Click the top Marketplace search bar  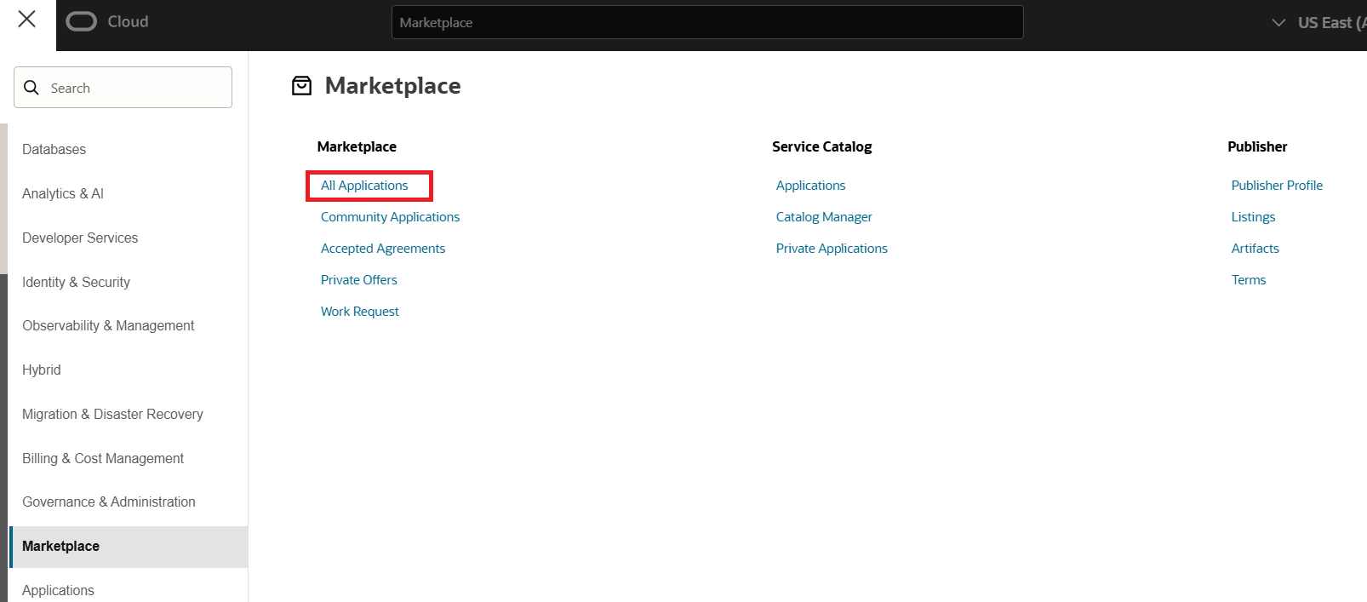(707, 22)
